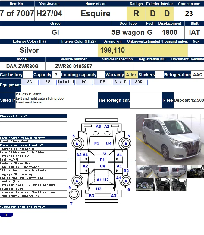Click the P1 mark on the hood
Image resolution: width=204 pixels, height=235 pixels.
point(97,144)
